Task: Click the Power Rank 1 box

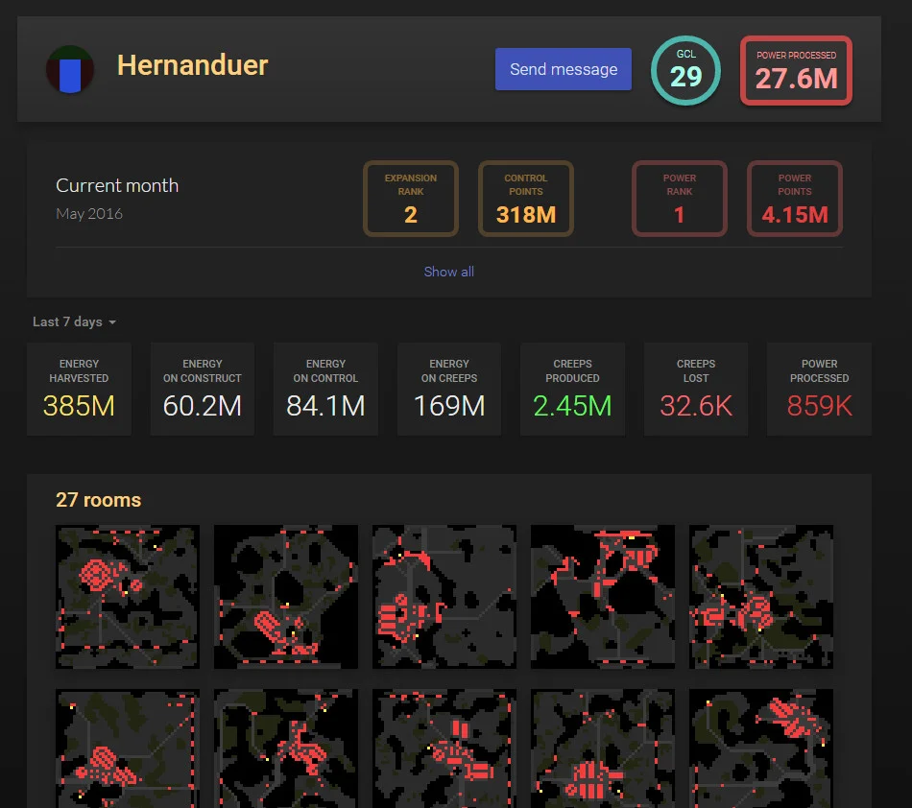Action: point(679,199)
